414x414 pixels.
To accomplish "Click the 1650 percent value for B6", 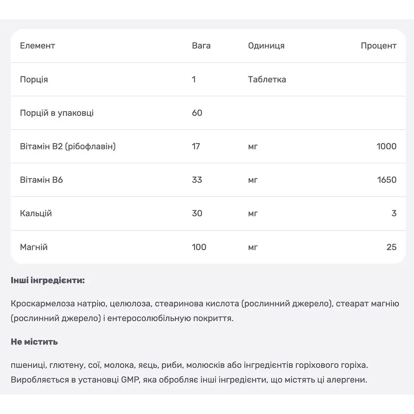I will [x=387, y=180].
